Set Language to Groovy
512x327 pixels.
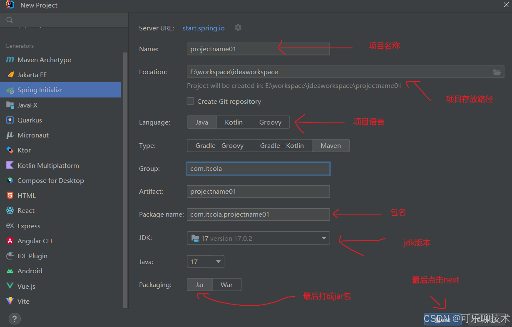(270, 122)
